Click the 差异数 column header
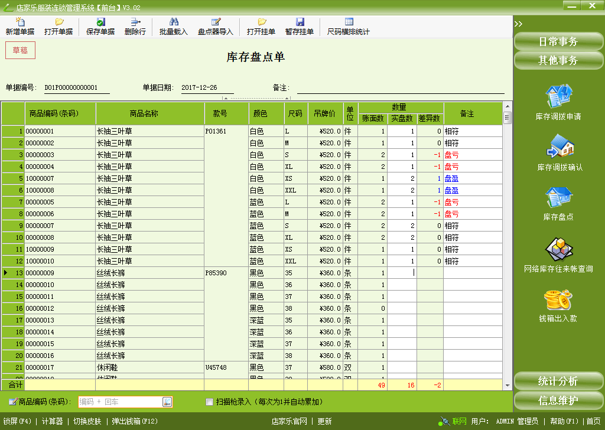Screen dimensions: 605x430 (430, 118)
